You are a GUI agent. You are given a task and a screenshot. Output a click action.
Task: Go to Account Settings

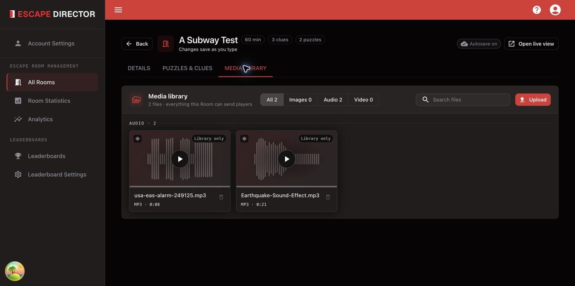tap(53, 43)
